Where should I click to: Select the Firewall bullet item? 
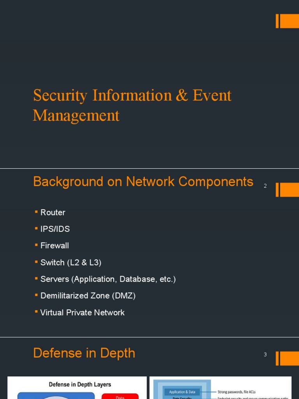coord(55,245)
